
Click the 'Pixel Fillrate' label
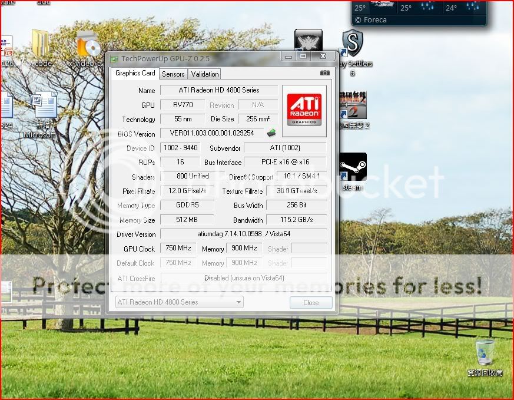[139, 191]
